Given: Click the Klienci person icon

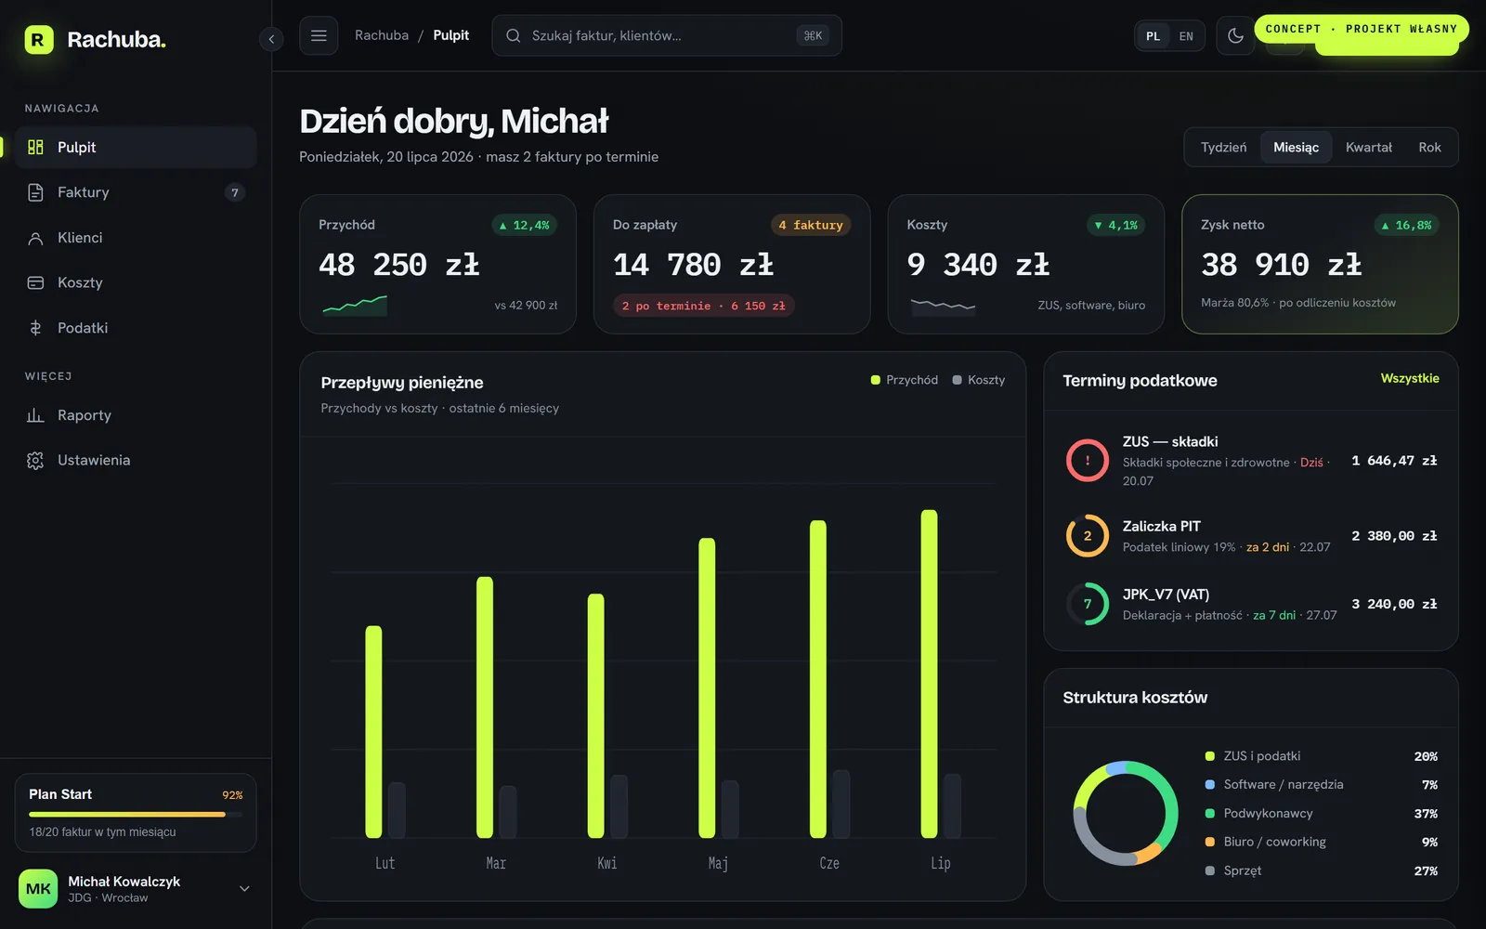Looking at the screenshot, I should pyautogui.click(x=35, y=238).
